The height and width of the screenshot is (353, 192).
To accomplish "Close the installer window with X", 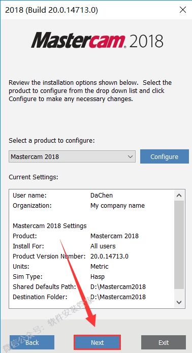I will 183,10.
